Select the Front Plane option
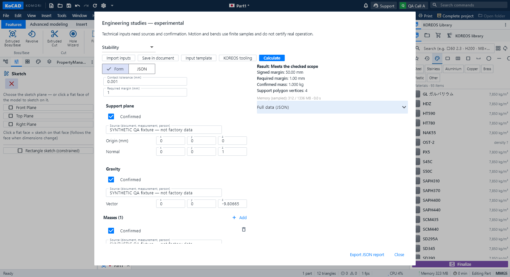510x277 pixels. [48, 107]
